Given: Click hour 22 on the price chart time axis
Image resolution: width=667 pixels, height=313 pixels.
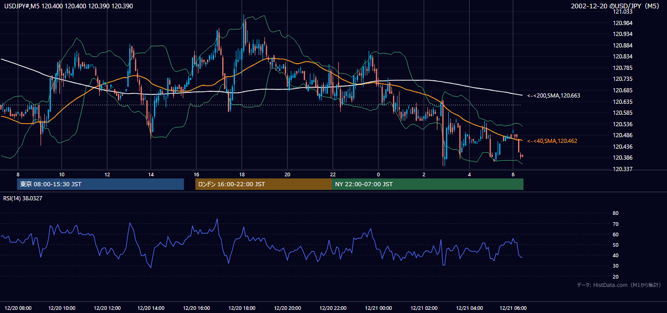Looking at the screenshot, I should (x=333, y=175).
